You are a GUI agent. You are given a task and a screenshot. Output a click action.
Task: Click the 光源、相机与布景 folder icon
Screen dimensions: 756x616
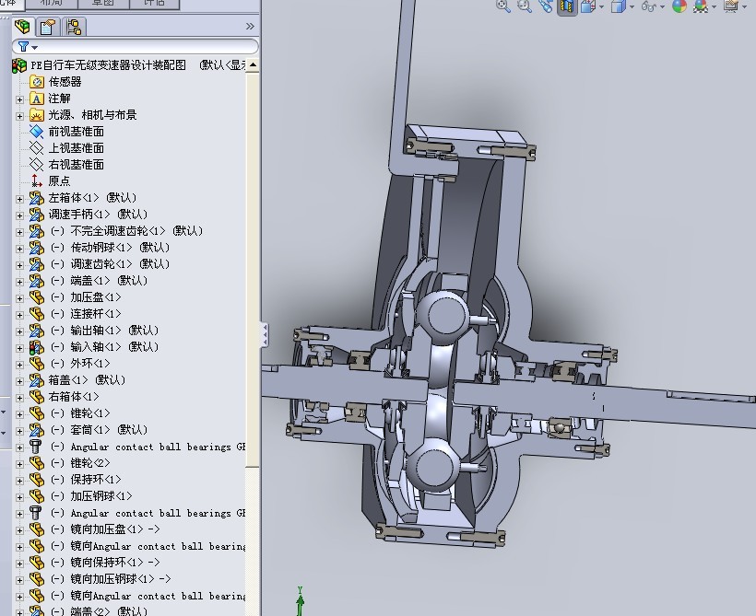pos(37,114)
